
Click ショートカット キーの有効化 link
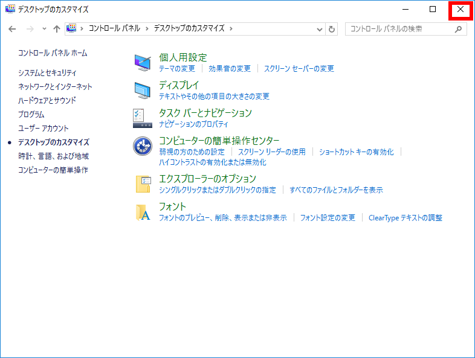[357, 152]
